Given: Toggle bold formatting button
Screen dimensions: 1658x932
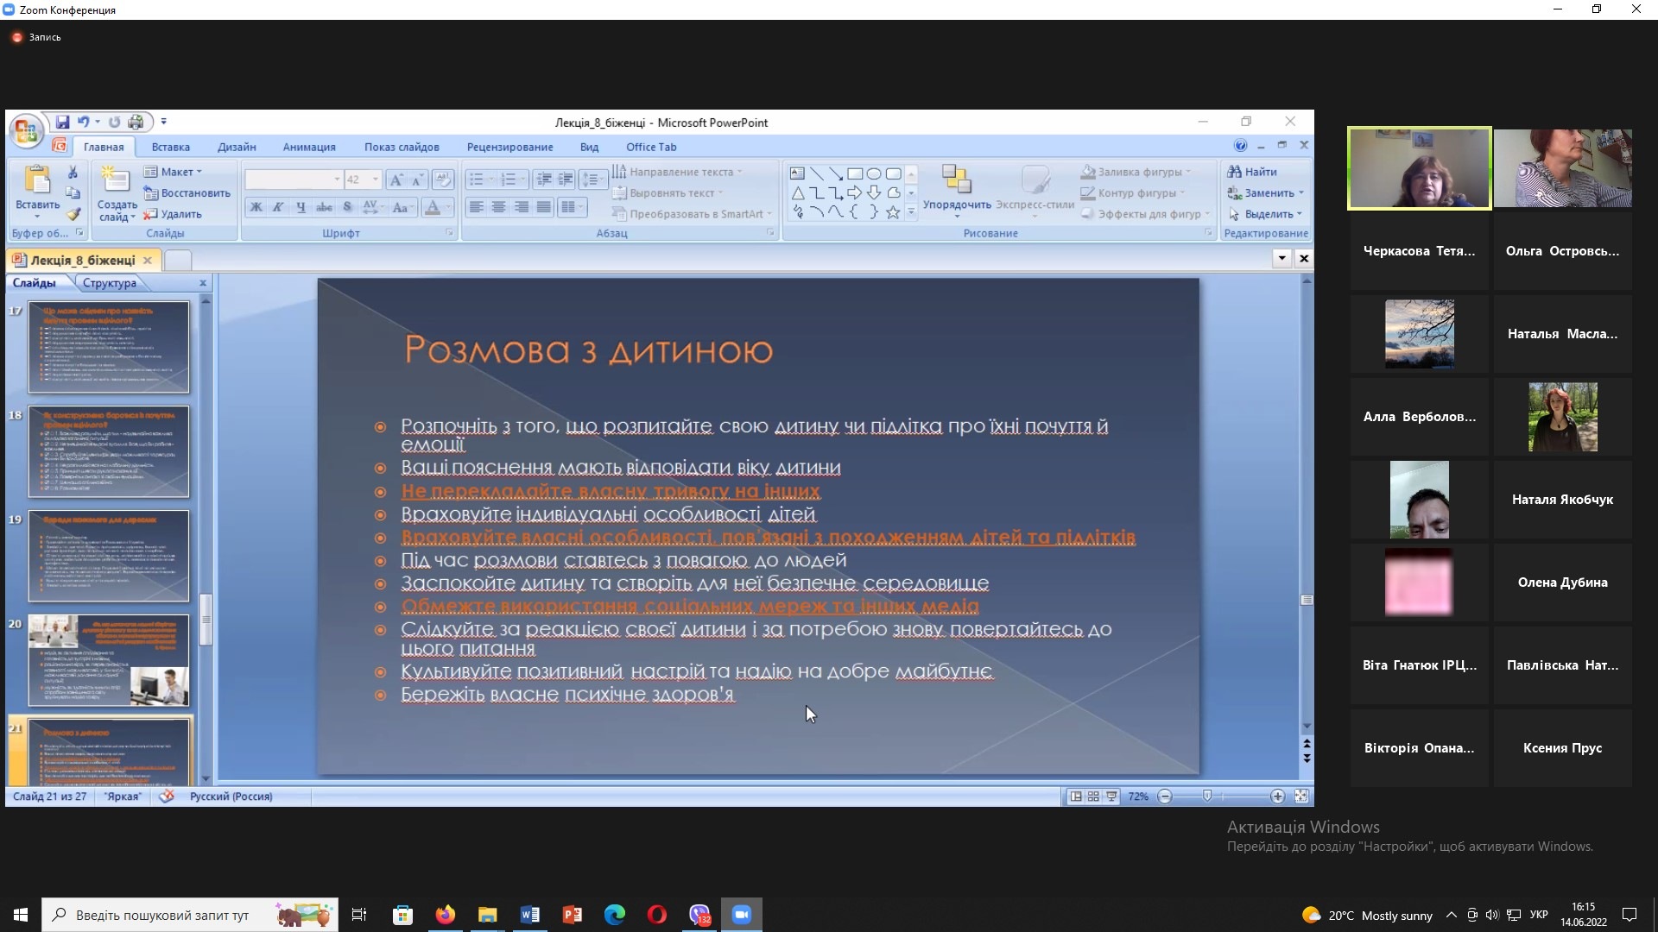Looking at the screenshot, I should click(x=256, y=207).
